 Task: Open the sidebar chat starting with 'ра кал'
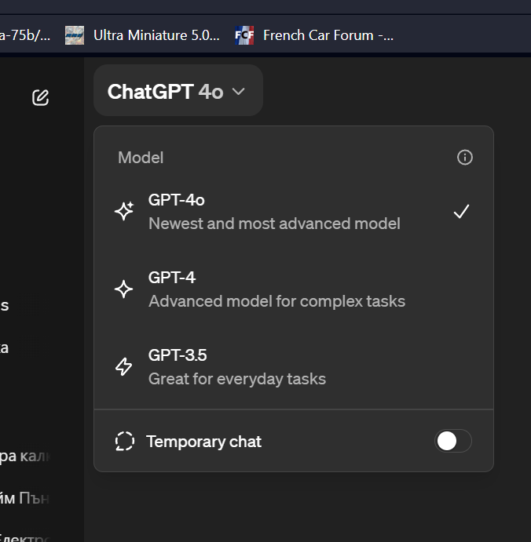click(25, 457)
